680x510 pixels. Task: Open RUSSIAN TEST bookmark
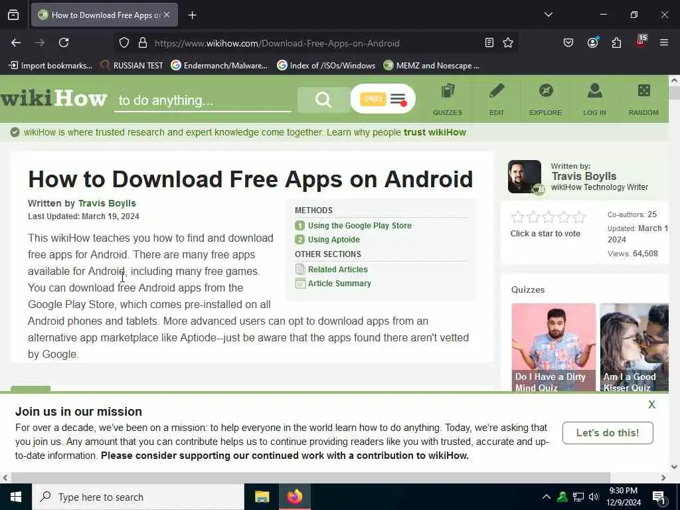131,66
